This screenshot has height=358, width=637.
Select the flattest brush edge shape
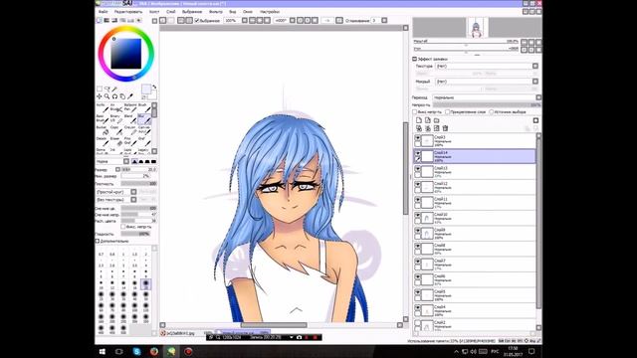153,161
